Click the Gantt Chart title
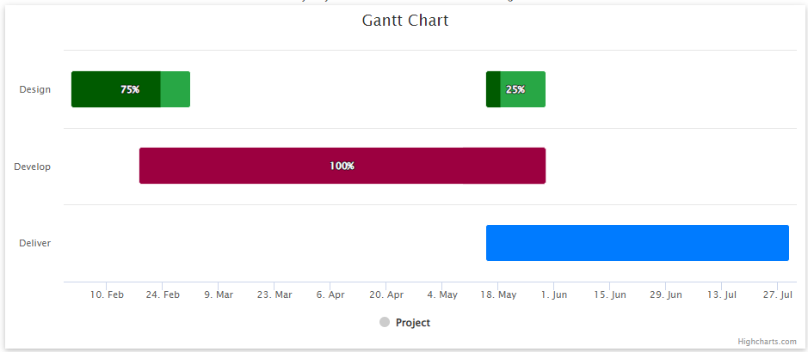This screenshot has height=352, width=808. pyautogui.click(x=405, y=21)
